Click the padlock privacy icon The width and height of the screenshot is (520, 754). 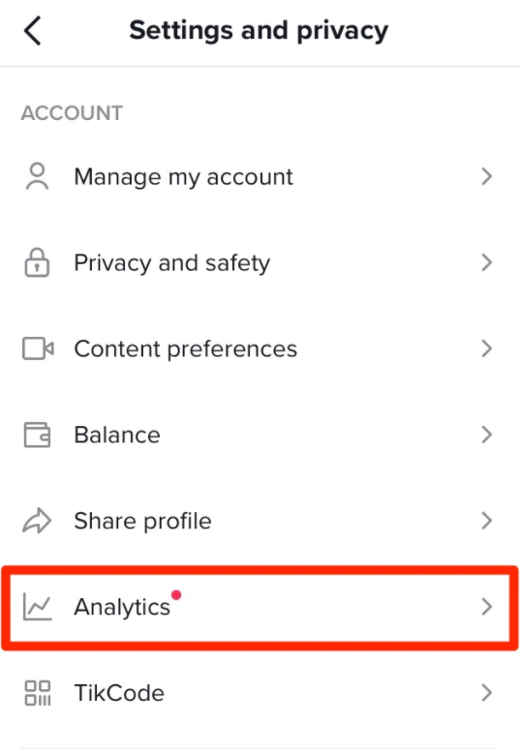(x=37, y=262)
